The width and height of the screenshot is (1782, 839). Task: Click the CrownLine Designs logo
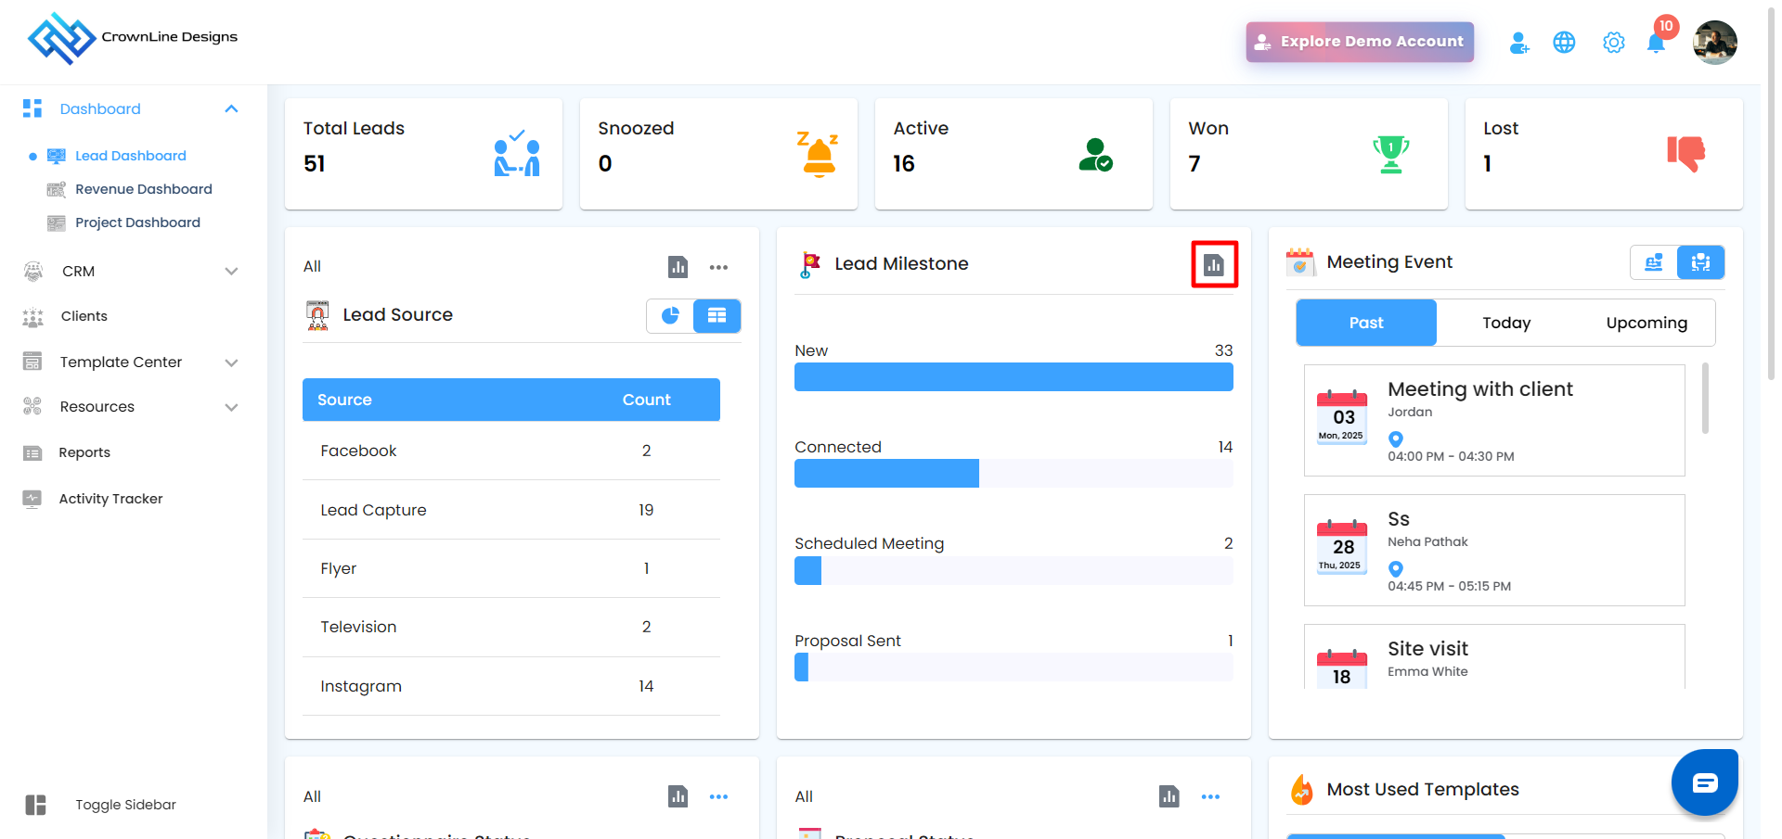coord(132,38)
